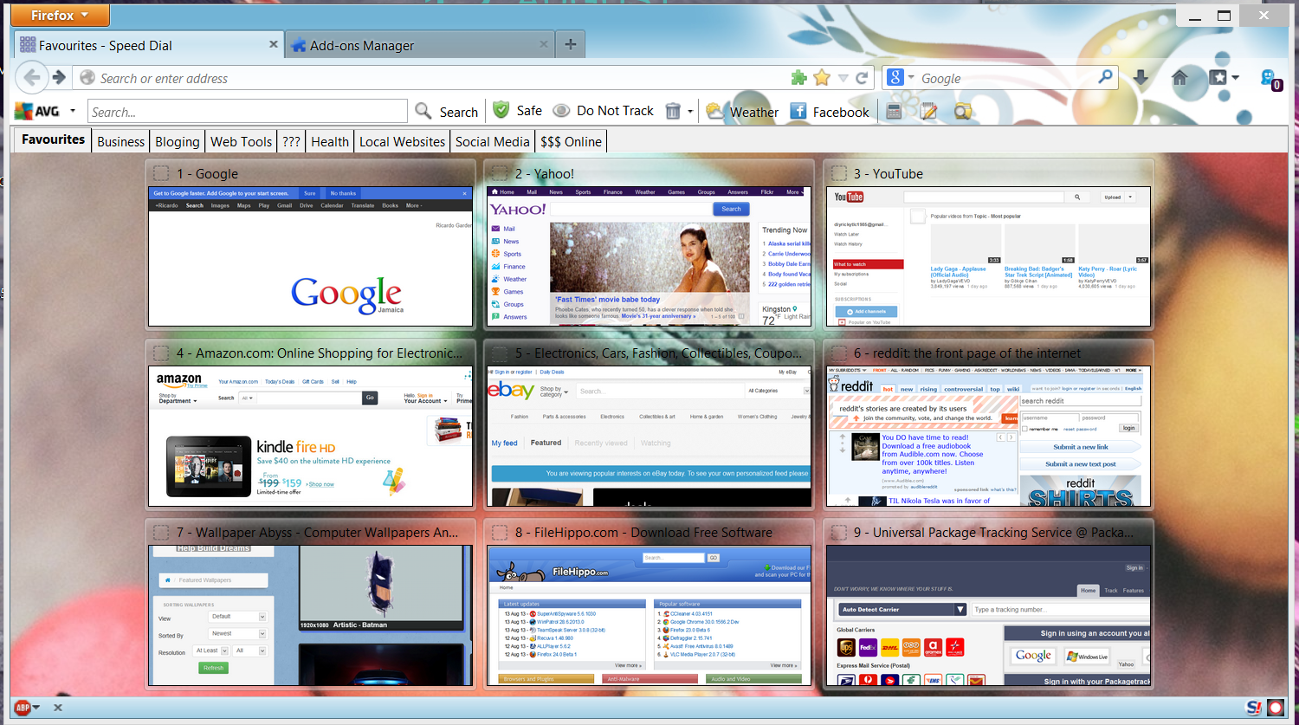This screenshot has height=725, width=1299.
Task: Open the Facebook icon in AVG toolbar
Action: [798, 111]
